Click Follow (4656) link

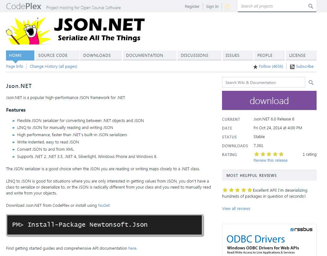click(x=271, y=67)
